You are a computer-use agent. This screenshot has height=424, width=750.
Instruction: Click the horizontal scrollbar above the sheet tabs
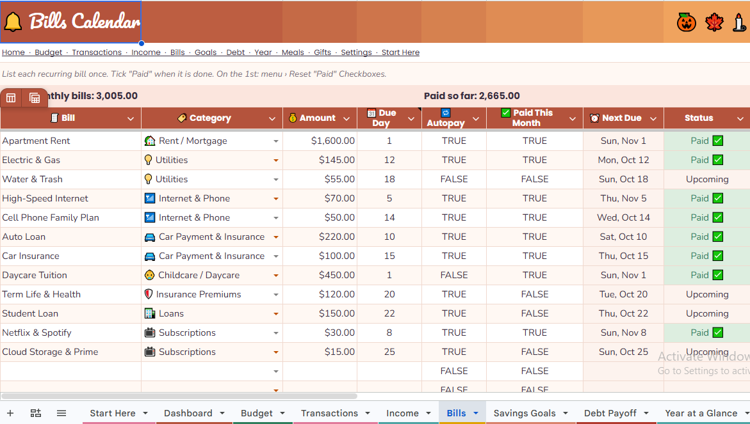pos(179,396)
